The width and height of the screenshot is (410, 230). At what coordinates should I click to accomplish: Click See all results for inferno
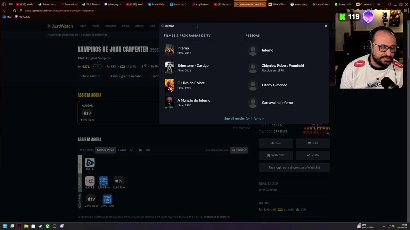pos(244,119)
